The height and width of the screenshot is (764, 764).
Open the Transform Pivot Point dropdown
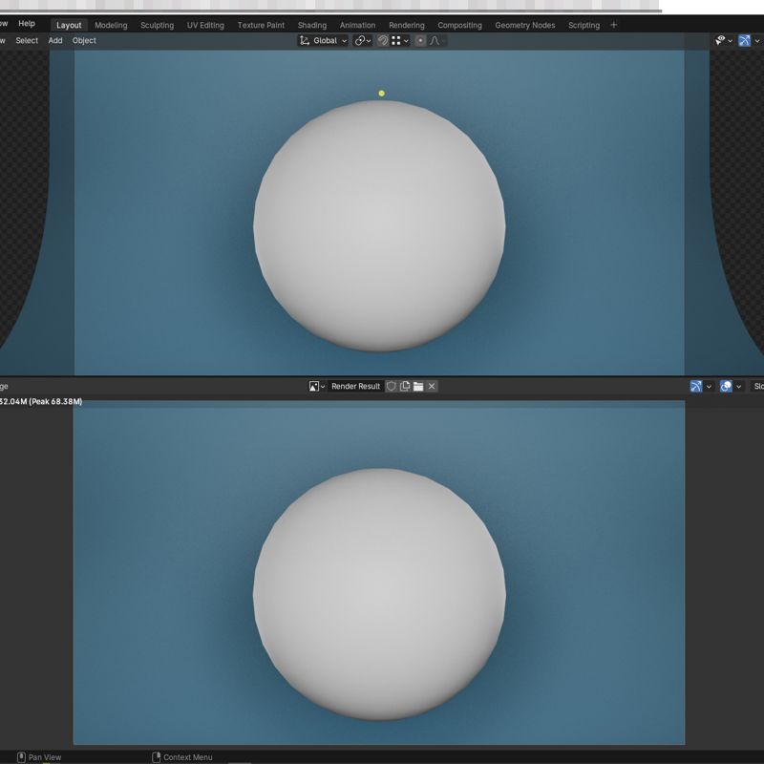363,40
